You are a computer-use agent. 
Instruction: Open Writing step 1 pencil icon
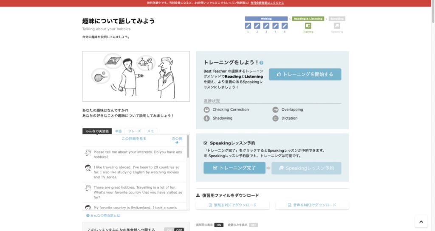(248, 26)
